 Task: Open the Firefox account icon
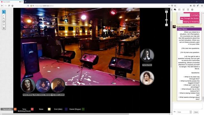click(x=198, y=6)
